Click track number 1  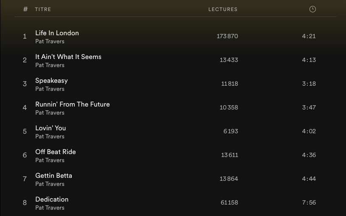click(x=25, y=36)
